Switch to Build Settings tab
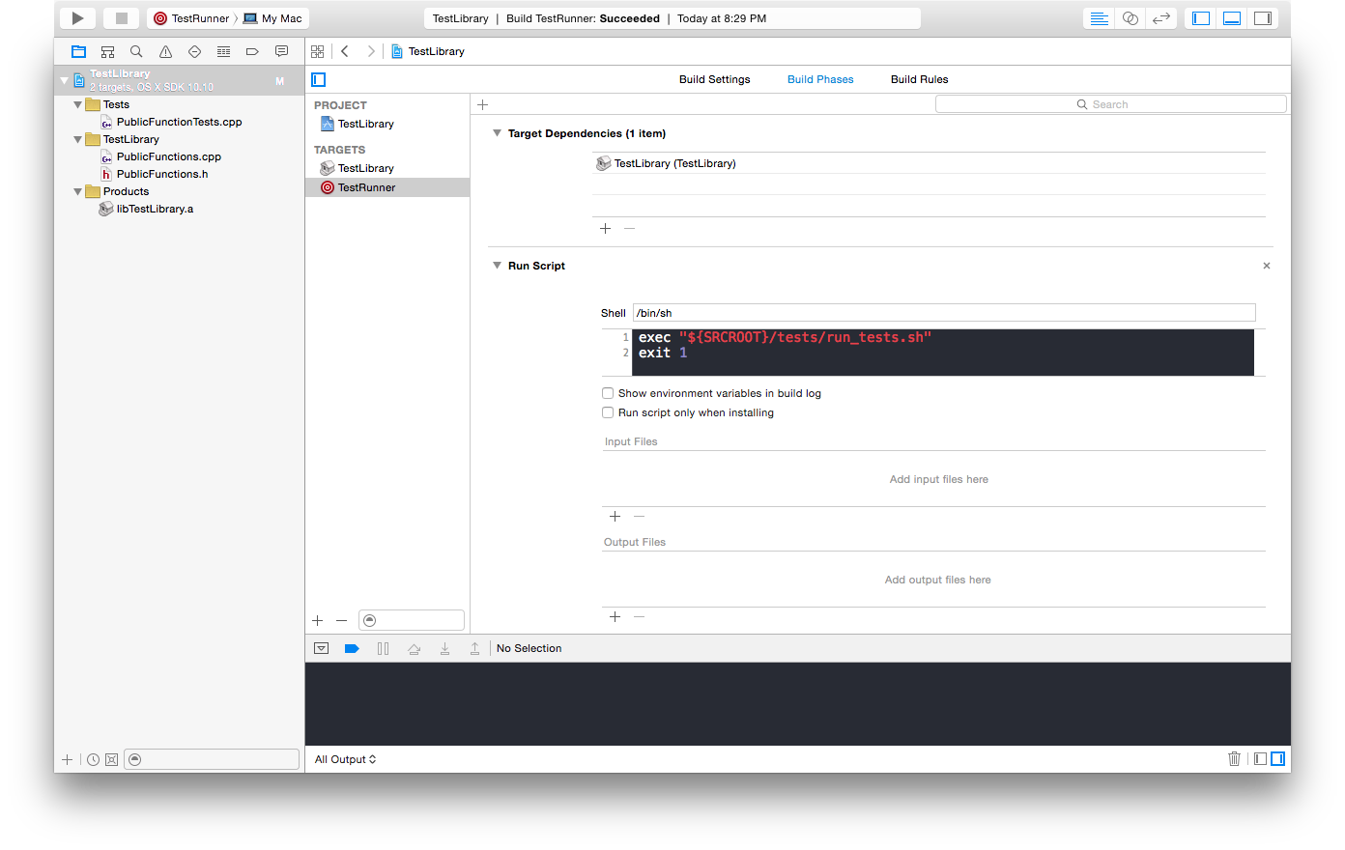This screenshot has width=1345, height=850. click(x=715, y=79)
